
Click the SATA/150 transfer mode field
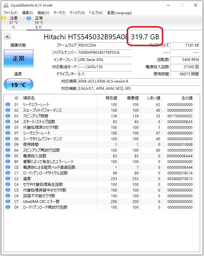coord(105,67)
